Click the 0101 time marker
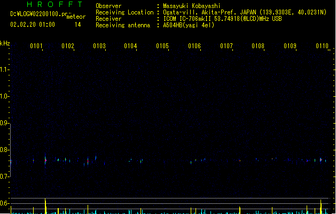This screenshot has width=336, height=214. click(x=36, y=46)
